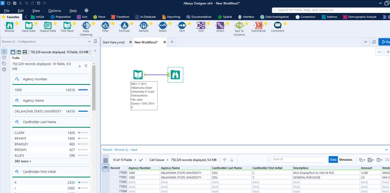Pick the Input Data tool icon
390x193 pixels.
[28, 25]
